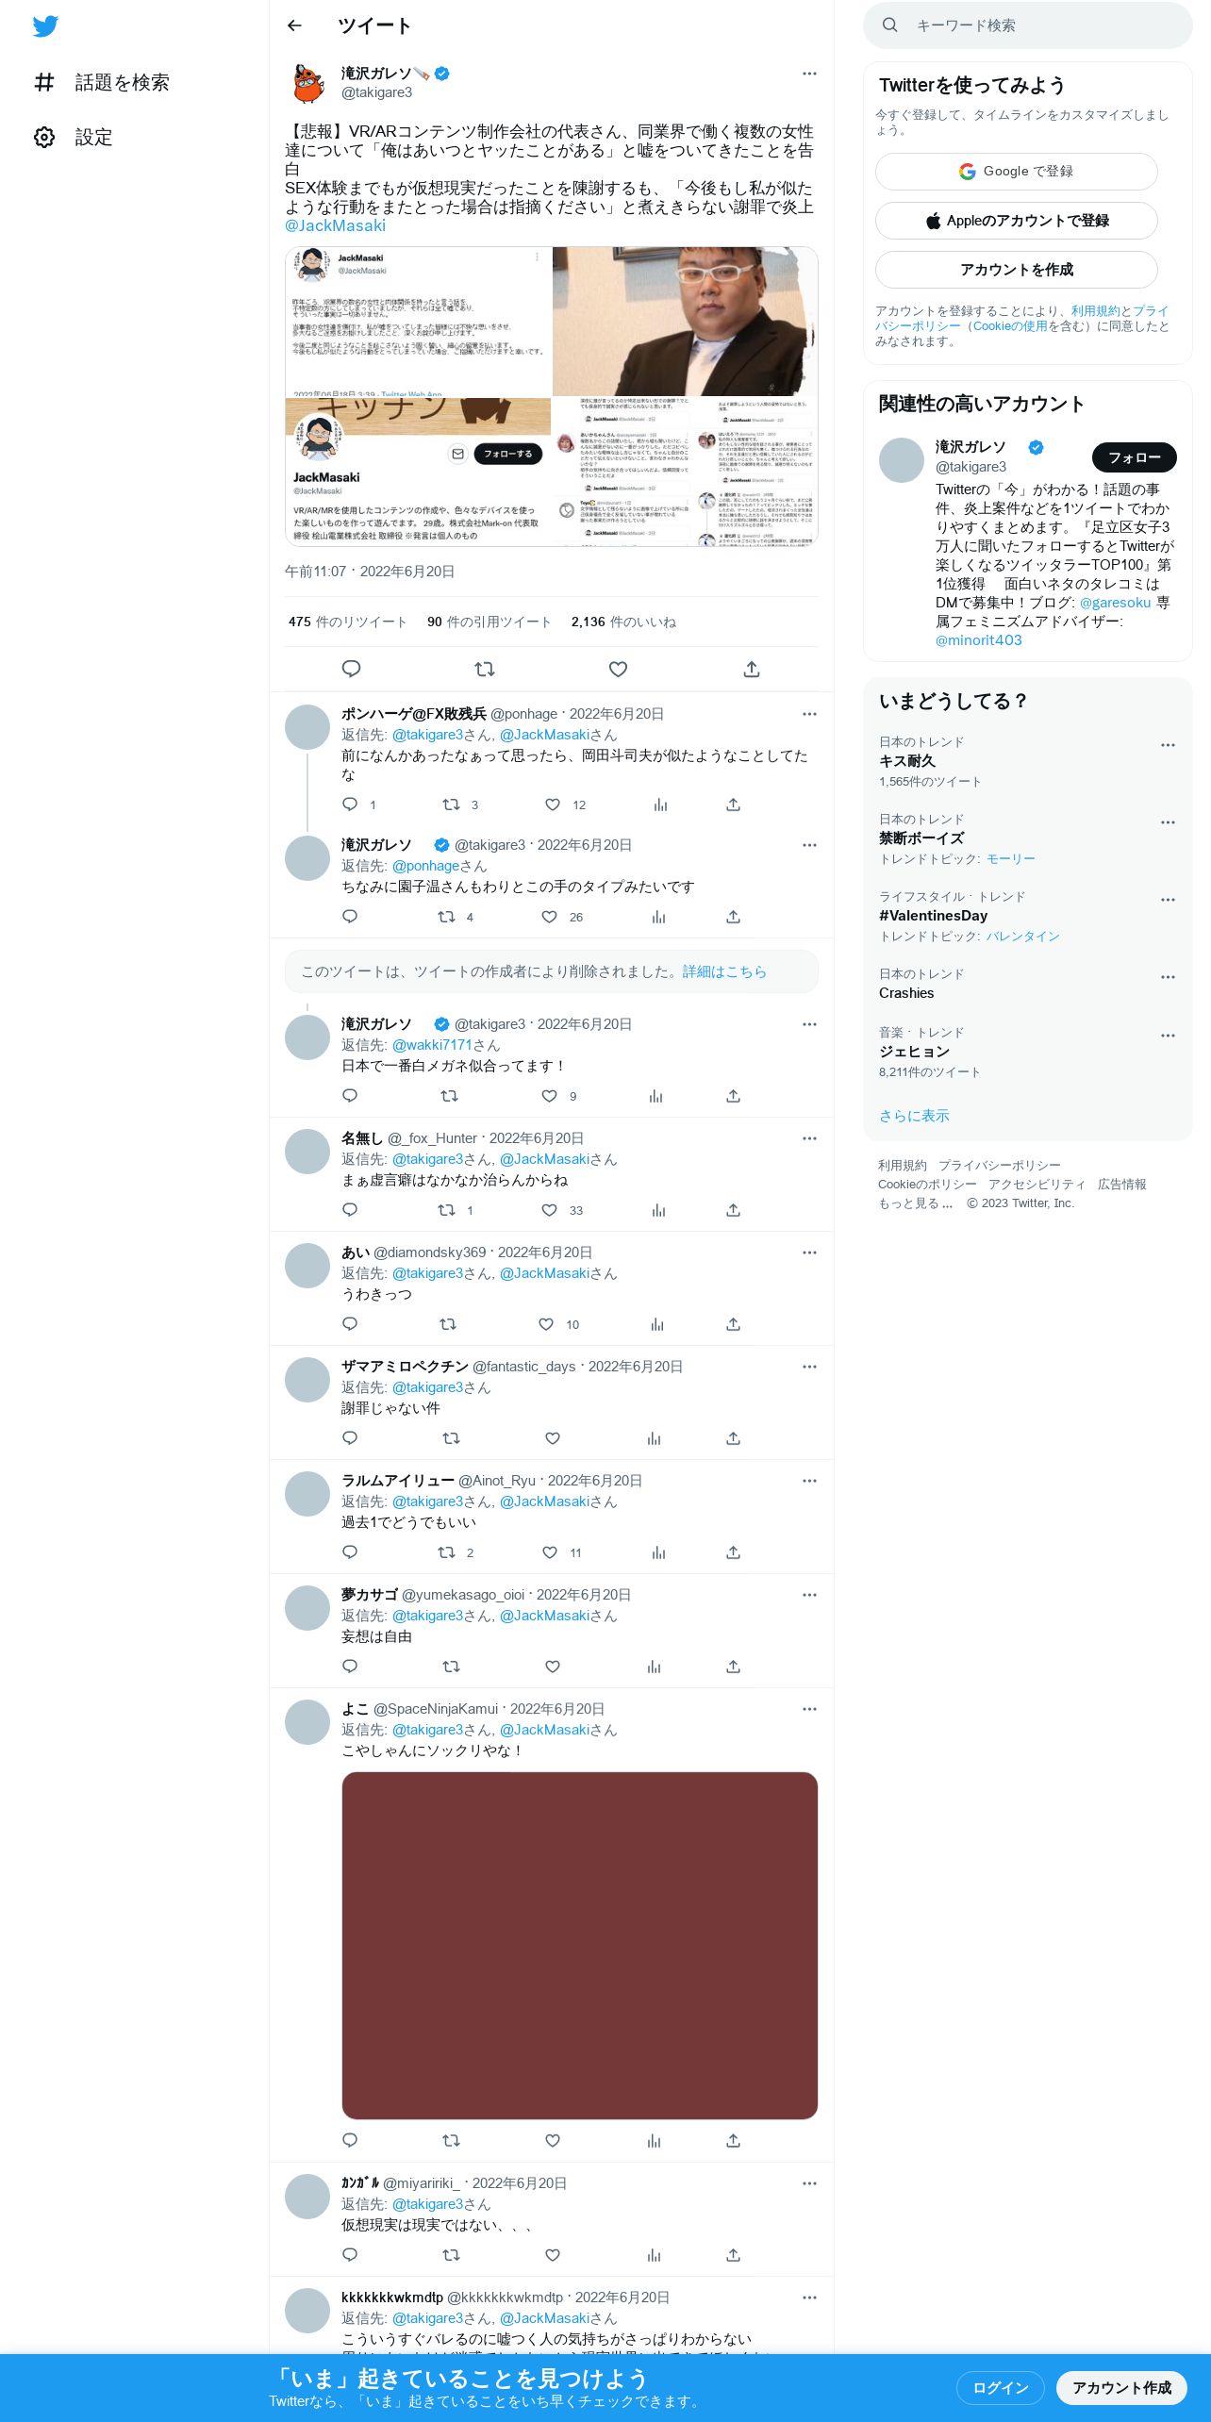
Task: Click the reply icon under the main tweet
Action: [x=351, y=669]
